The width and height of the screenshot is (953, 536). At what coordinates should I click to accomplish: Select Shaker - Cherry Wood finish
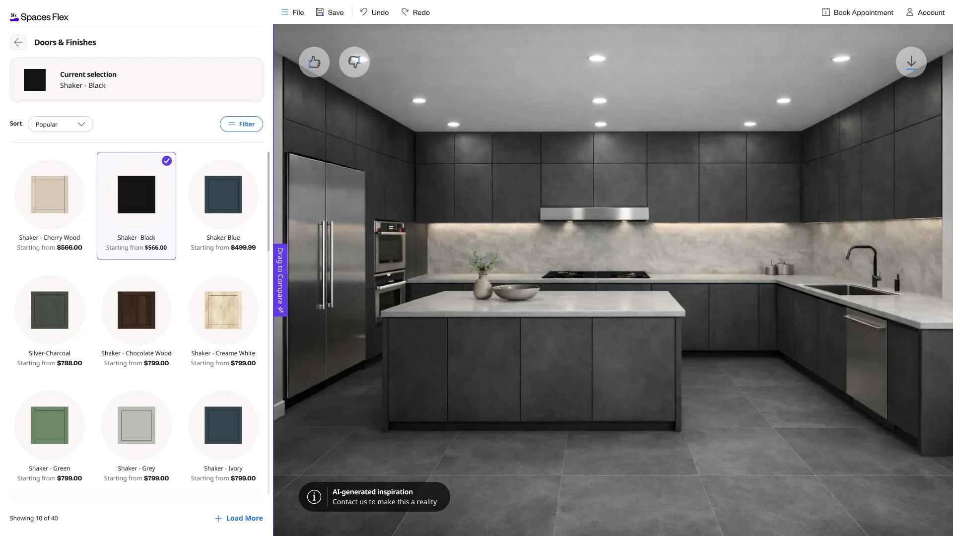tap(50, 205)
